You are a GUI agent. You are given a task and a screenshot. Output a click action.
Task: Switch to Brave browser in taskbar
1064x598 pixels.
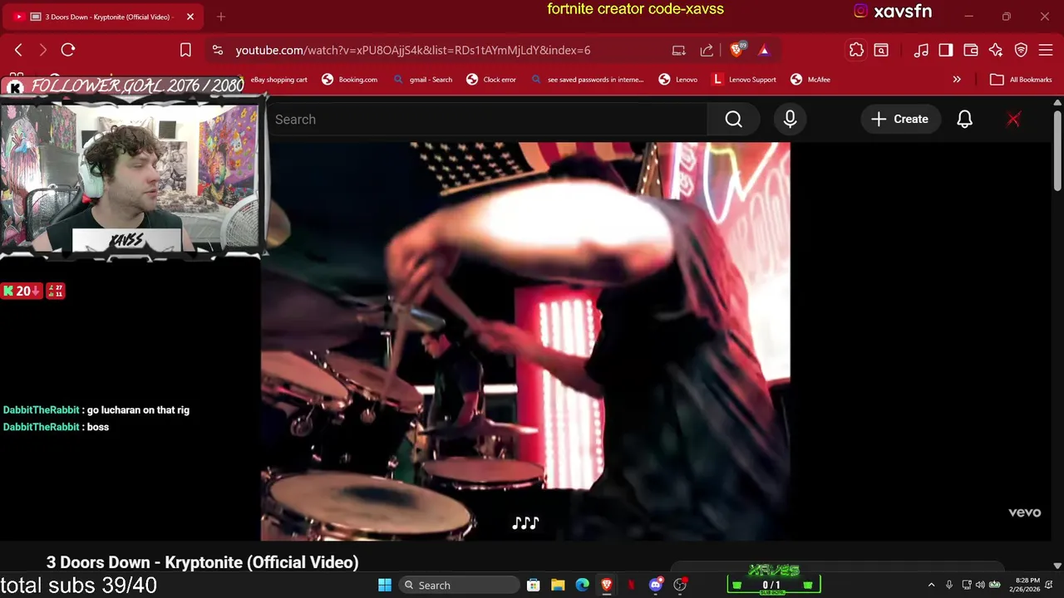point(607,585)
